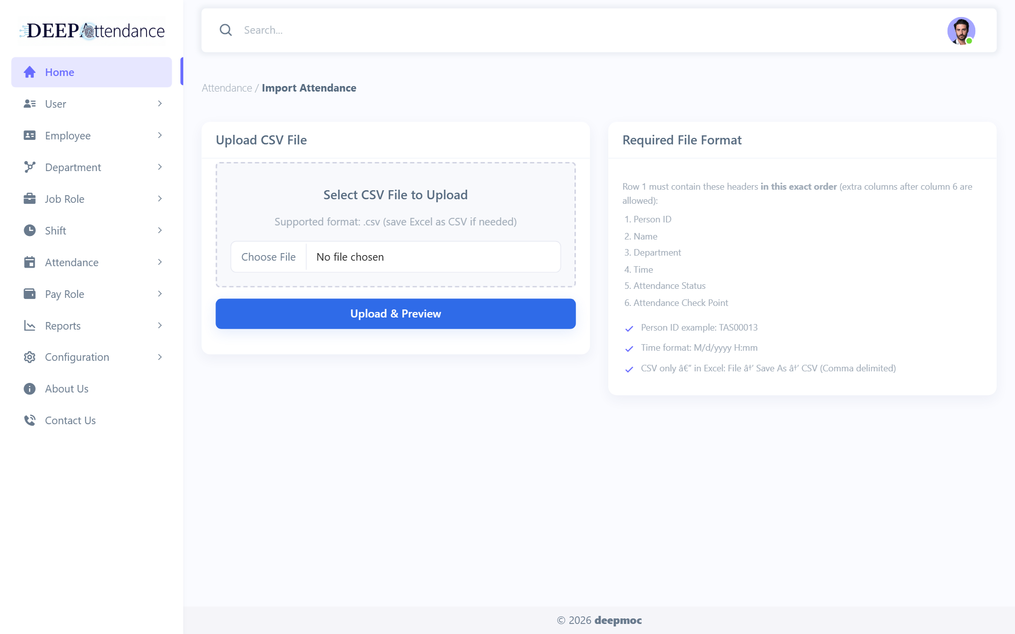The height and width of the screenshot is (634, 1015).
Task: Click the Department nodes icon
Action: point(30,167)
